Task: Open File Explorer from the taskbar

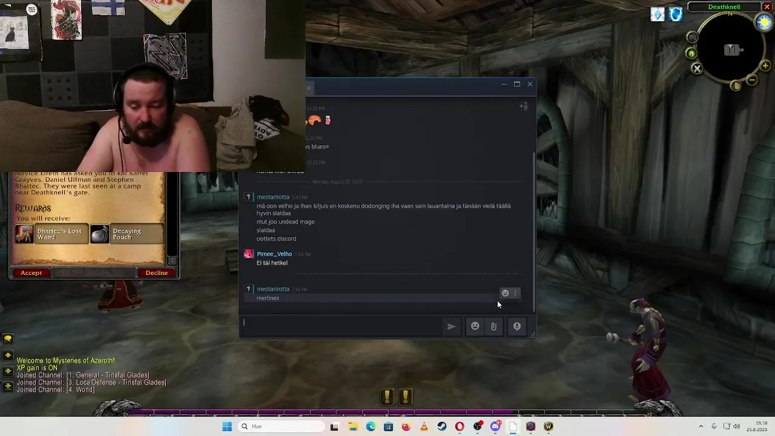Action: [353, 426]
